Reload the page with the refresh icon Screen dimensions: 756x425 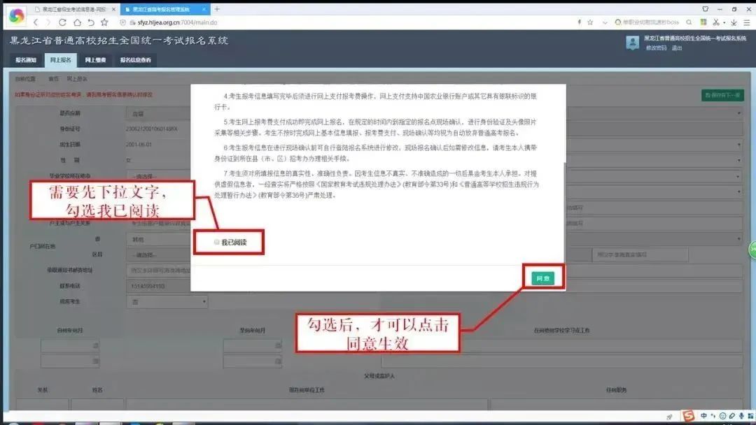pyautogui.click(x=62, y=22)
